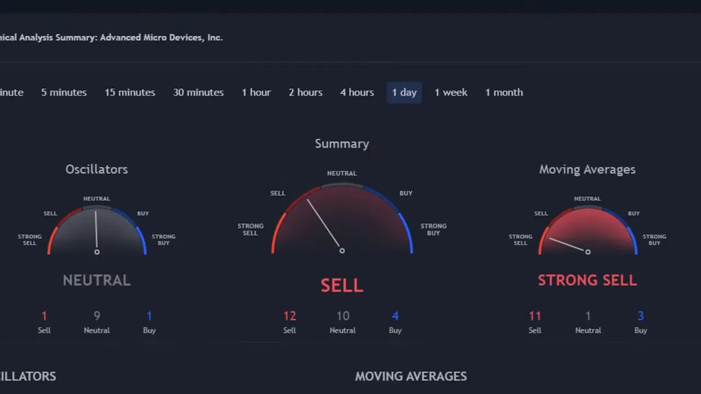701x394 pixels.
Task: Switch to the 1 hour timeframe
Action: (x=256, y=92)
